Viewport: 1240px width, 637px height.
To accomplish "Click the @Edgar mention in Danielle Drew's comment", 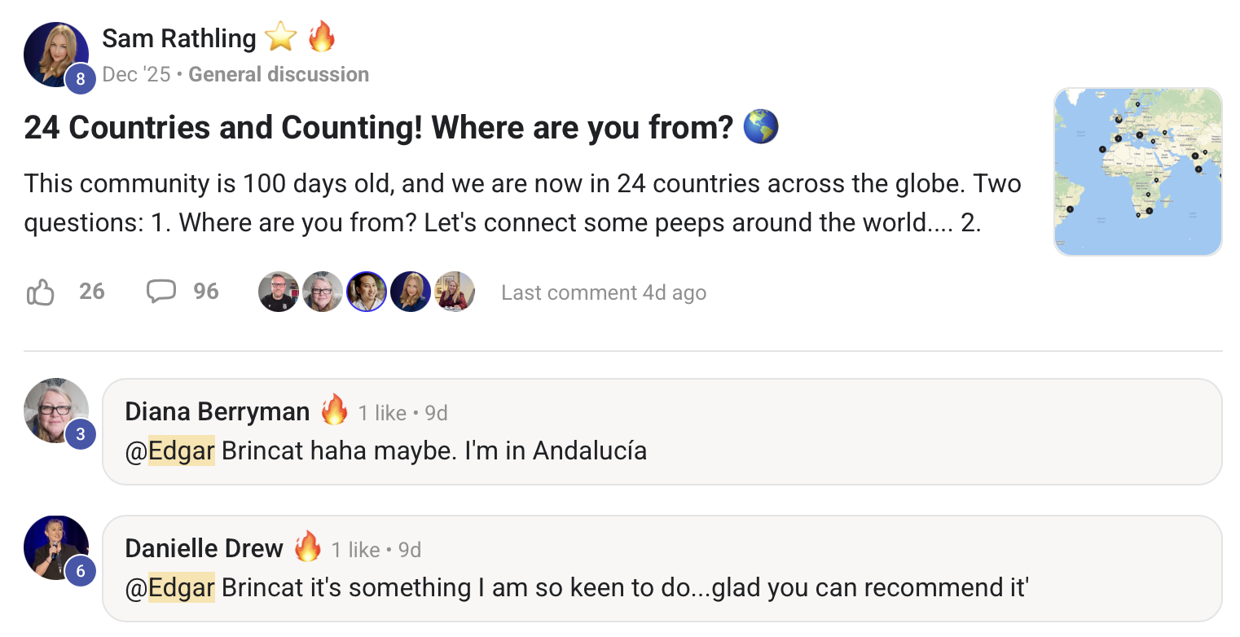I will click(170, 587).
